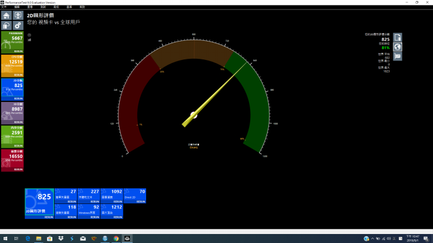Image resolution: width=433 pixels, height=243 pixels.
Task: Open the memory score tile showing 2591
Action: [13, 137]
